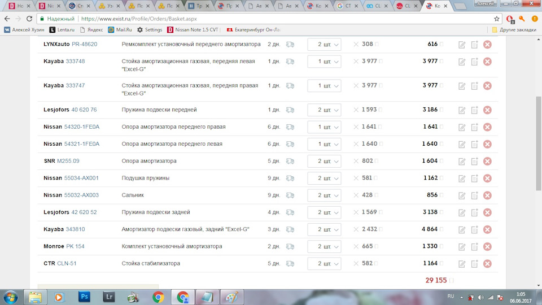
Task: Switch to the 'СТ' Google browser tab
Action: click(347, 6)
